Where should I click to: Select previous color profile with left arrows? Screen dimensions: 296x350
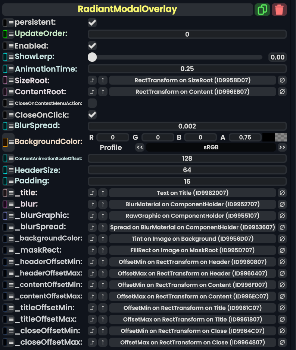pos(140,147)
